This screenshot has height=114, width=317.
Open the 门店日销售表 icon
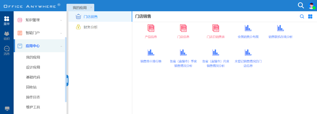(x=215, y=28)
